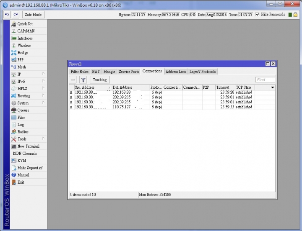Click in the Find search field

pos(265,80)
